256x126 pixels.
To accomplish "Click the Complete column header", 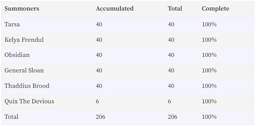I will (x=215, y=9).
